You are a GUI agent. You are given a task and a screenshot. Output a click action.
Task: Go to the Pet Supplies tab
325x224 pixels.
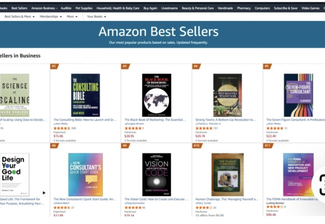coord(84,8)
